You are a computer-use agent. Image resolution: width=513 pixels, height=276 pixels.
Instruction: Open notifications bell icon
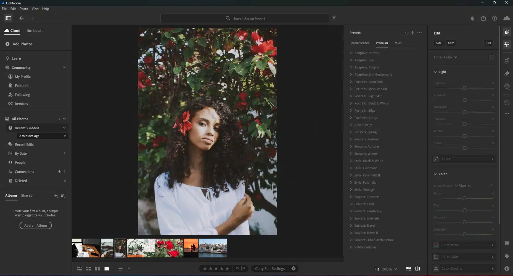pos(472,19)
